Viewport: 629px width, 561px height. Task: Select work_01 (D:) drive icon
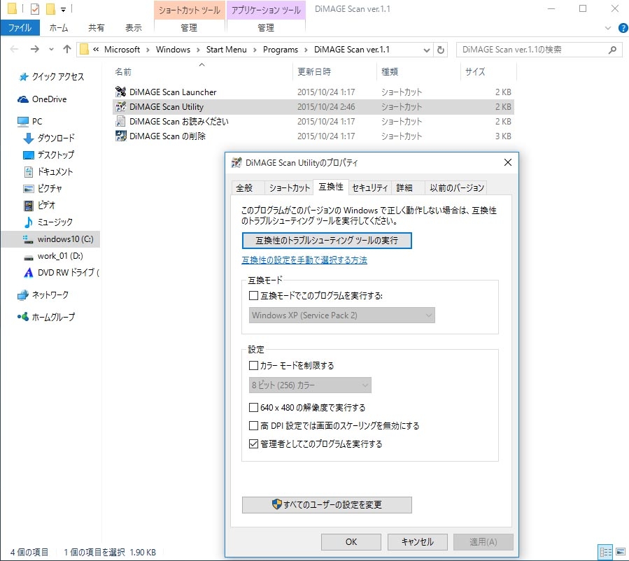[x=28, y=257]
